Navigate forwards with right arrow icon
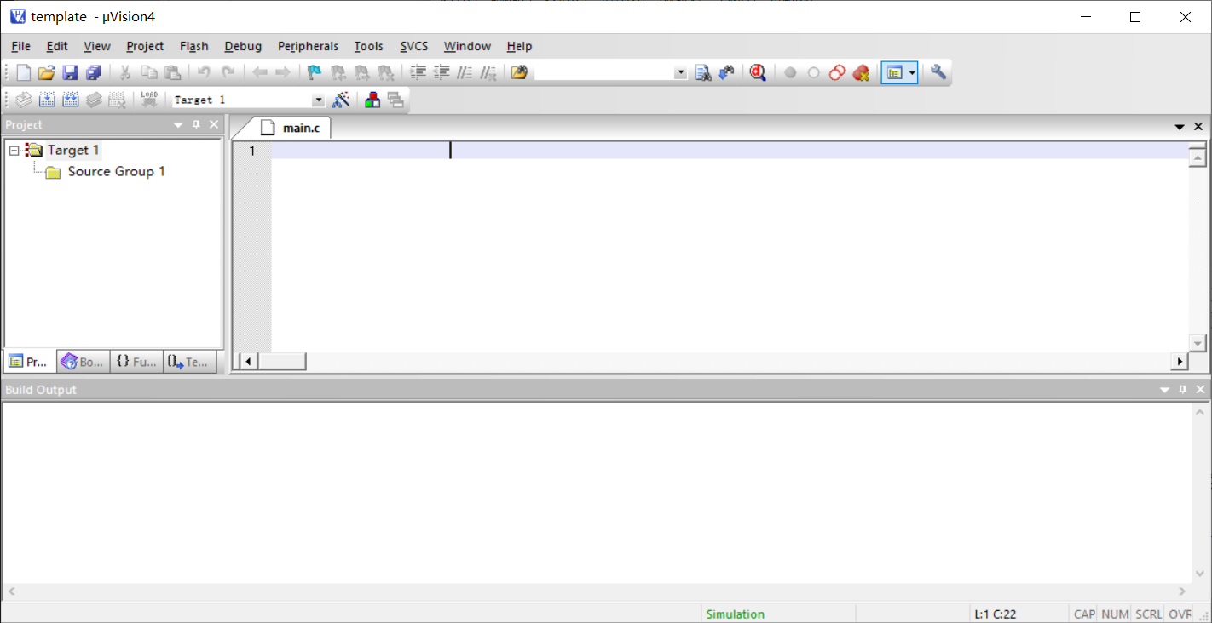1212x623 pixels. (283, 73)
